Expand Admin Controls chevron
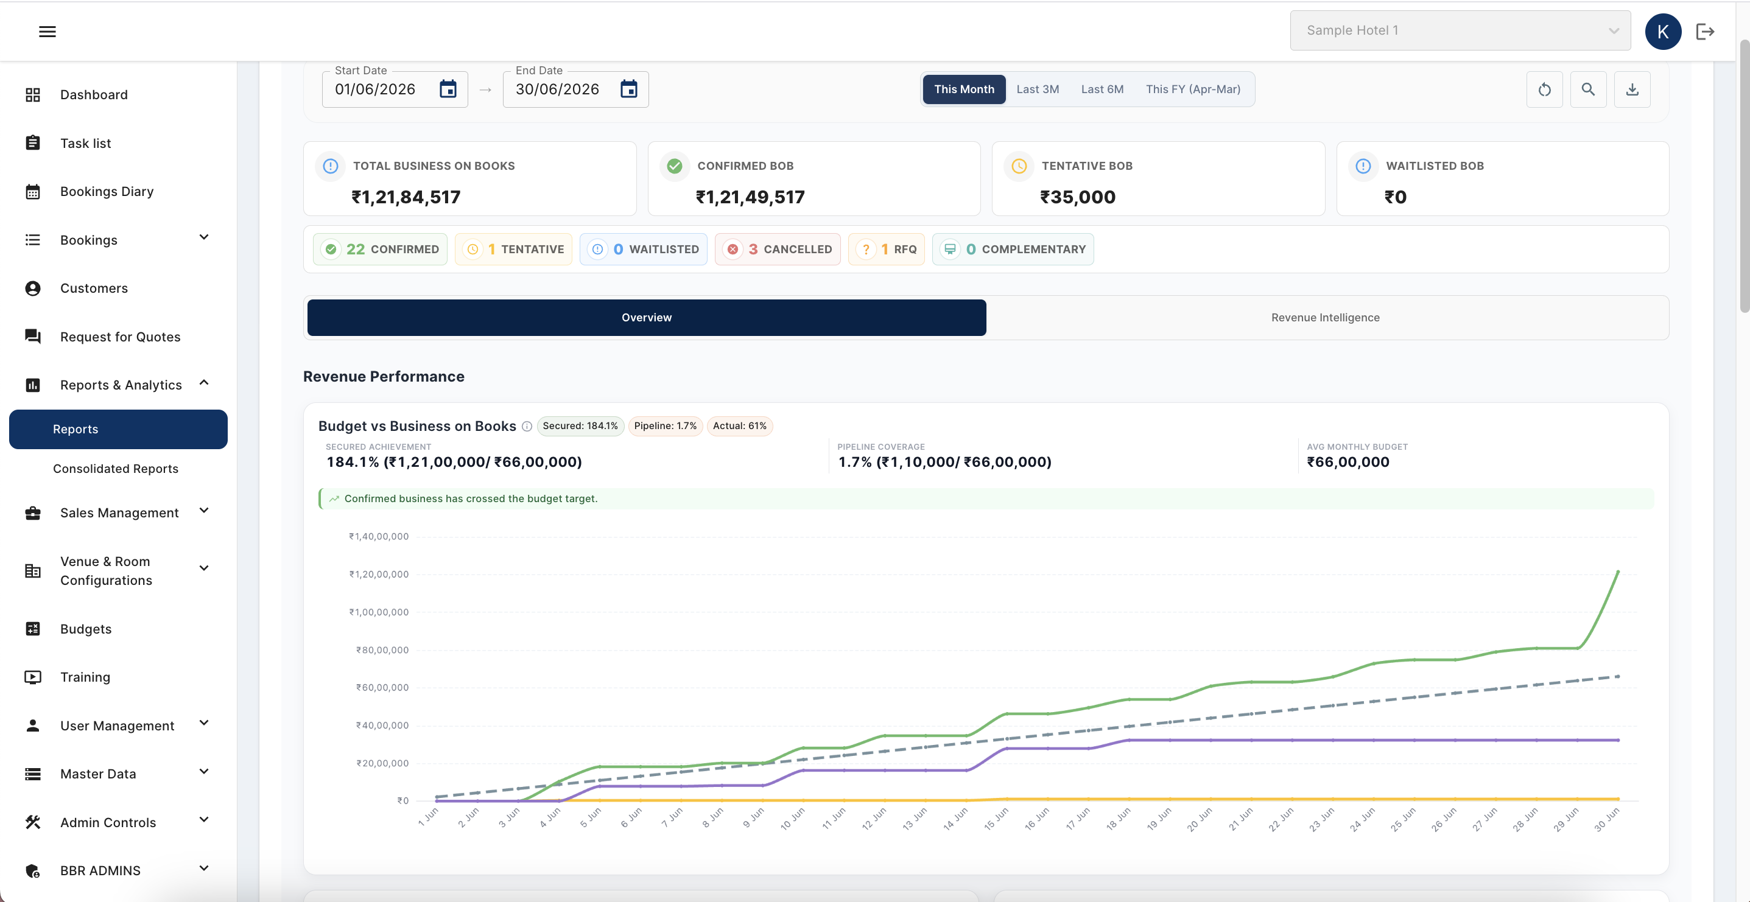The height and width of the screenshot is (902, 1750). coord(204,819)
